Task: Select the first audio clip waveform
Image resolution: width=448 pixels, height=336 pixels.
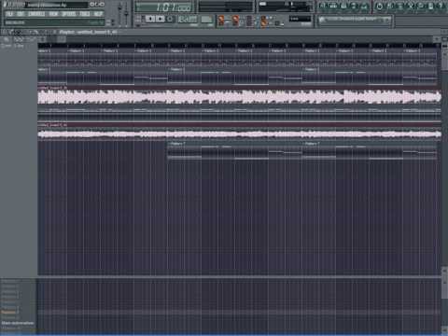Action: 239,97
